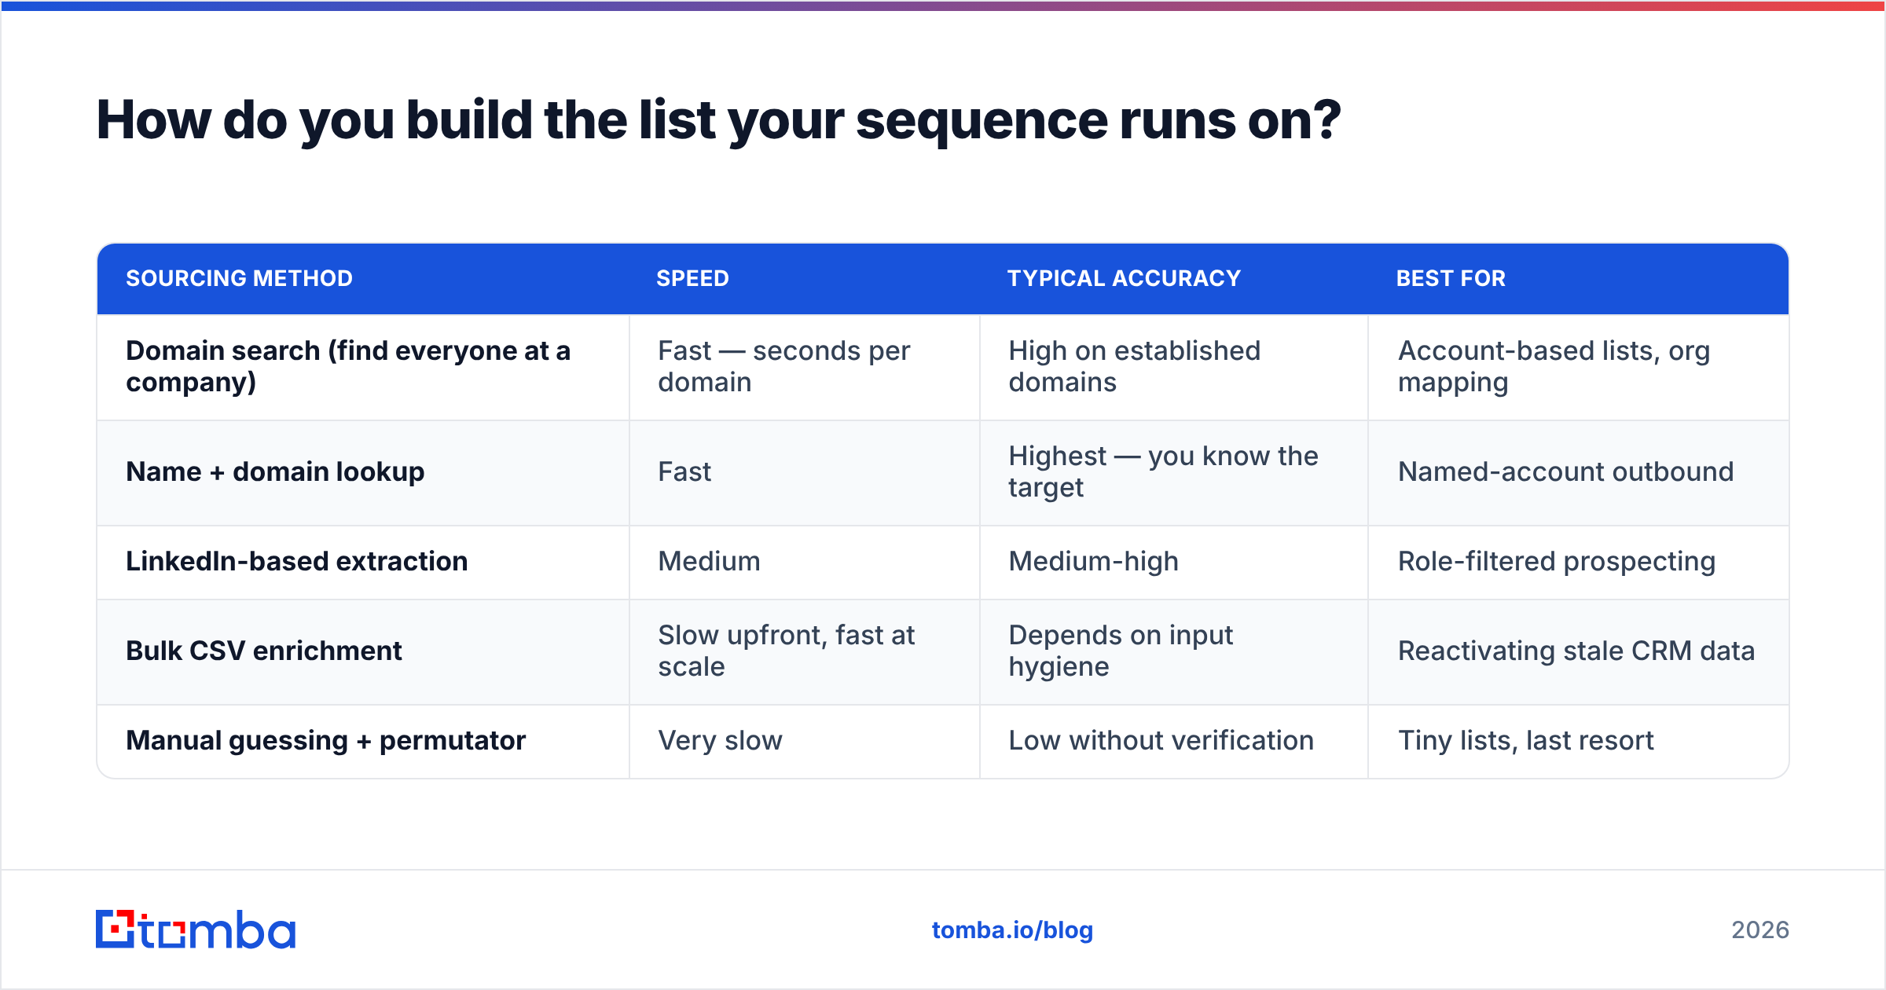1886x990 pixels.
Task: Open the tomba.io/blog link
Action: [1012, 930]
